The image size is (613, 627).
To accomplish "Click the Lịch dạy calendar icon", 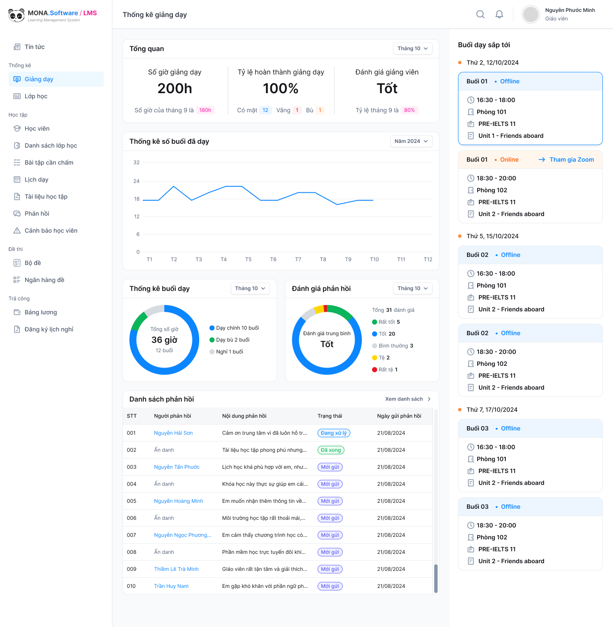I will click(17, 180).
